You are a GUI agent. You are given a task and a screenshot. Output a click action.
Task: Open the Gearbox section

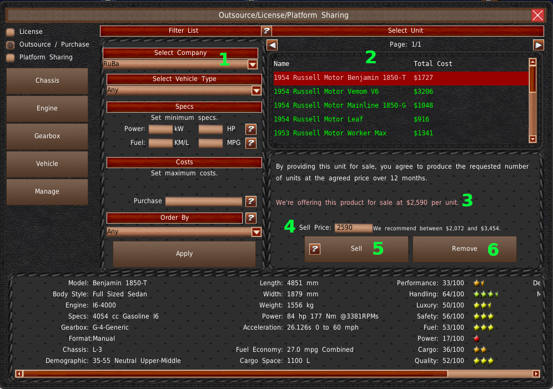click(47, 137)
